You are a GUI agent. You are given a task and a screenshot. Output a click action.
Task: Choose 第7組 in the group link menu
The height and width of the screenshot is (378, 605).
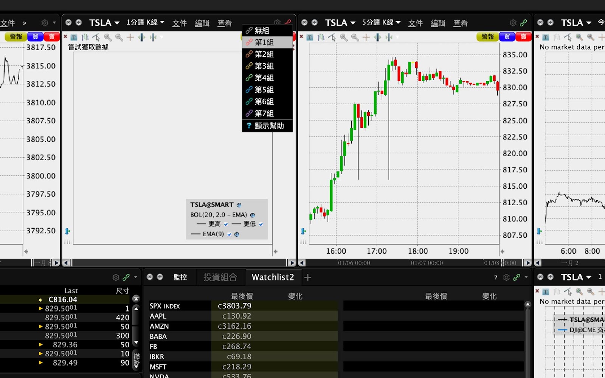click(x=267, y=113)
